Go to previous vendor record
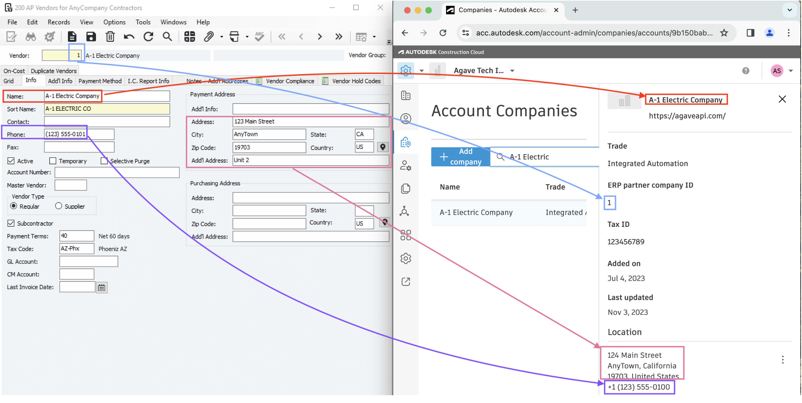 coord(301,37)
